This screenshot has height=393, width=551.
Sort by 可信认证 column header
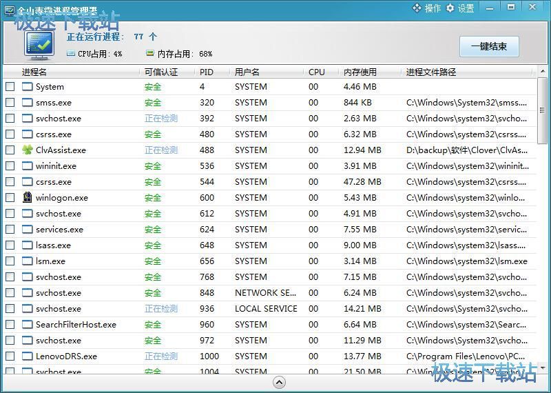coord(161,72)
